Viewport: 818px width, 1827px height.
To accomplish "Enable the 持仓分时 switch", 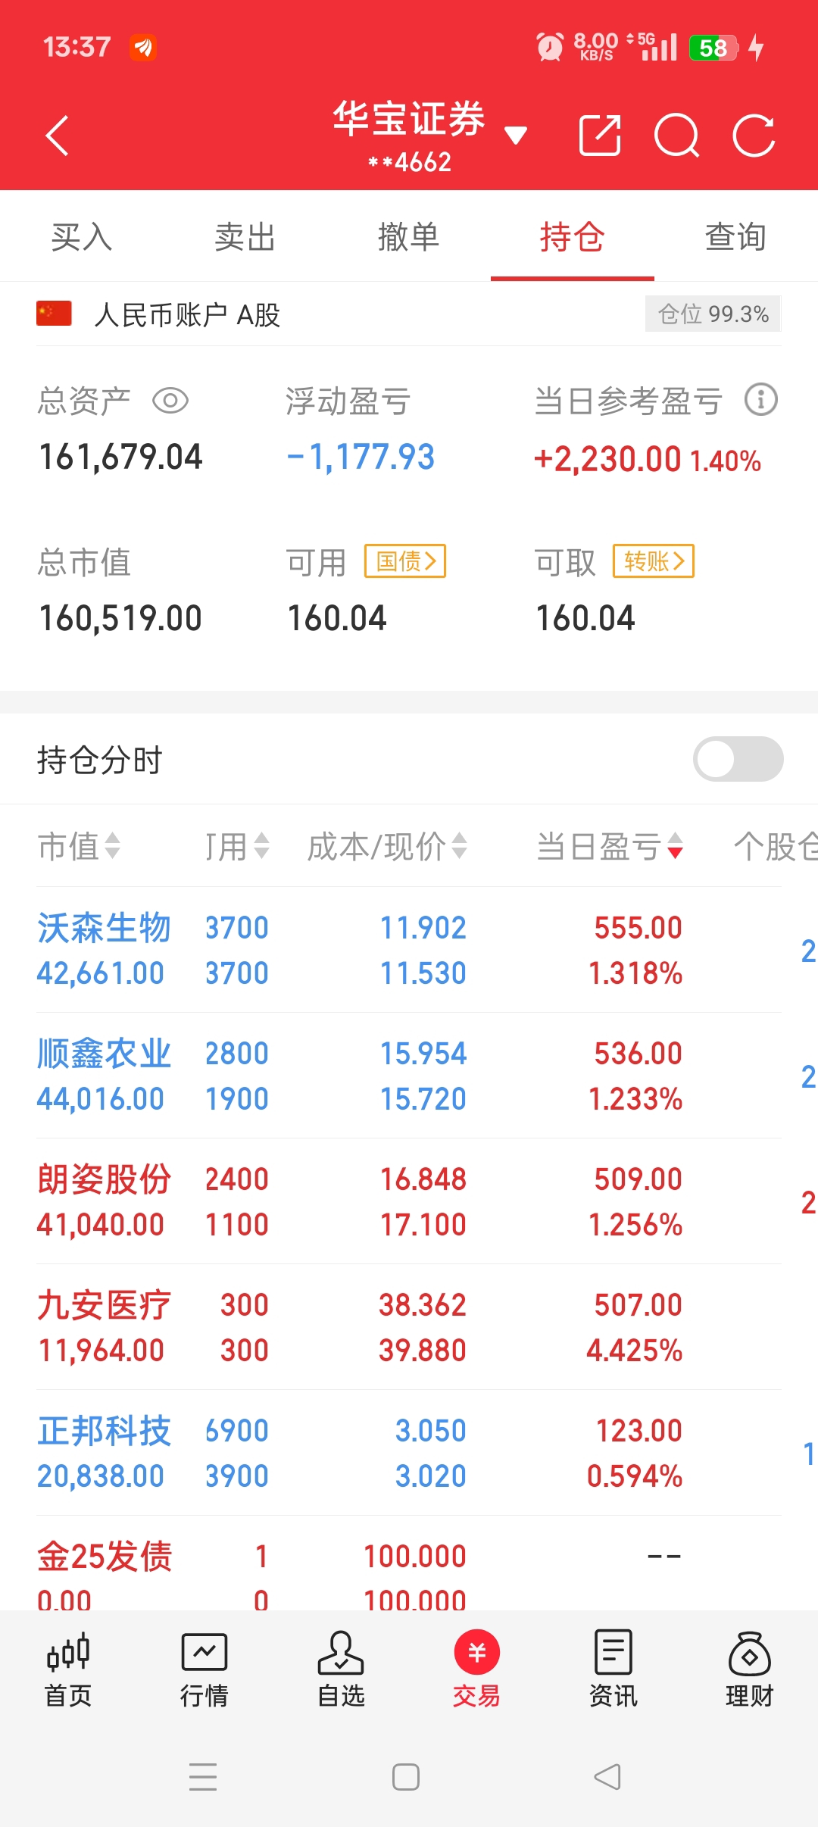I will point(738,759).
